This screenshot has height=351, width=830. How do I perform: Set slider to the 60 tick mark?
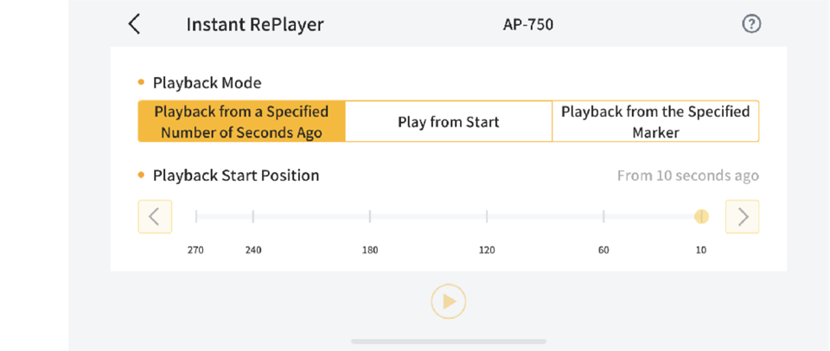603,216
